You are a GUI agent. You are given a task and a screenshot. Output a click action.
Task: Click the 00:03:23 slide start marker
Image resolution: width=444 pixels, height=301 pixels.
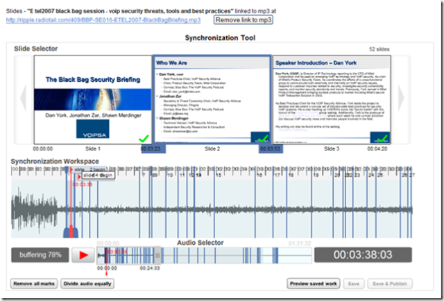pos(151,148)
